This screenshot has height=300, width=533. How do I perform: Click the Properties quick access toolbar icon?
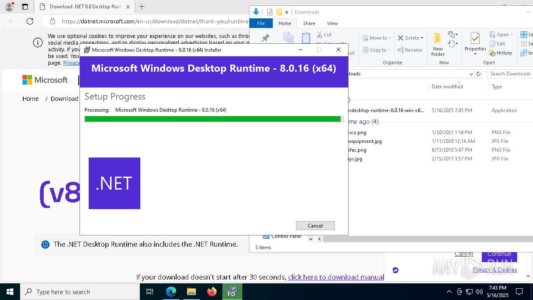[x=270, y=12]
